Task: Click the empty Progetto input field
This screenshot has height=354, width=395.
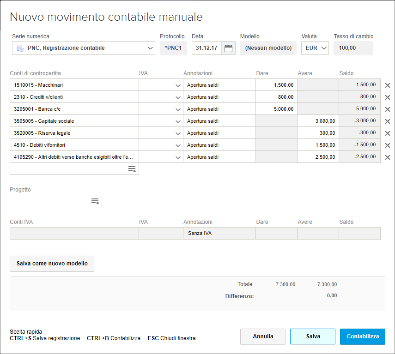Action: click(x=49, y=201)
